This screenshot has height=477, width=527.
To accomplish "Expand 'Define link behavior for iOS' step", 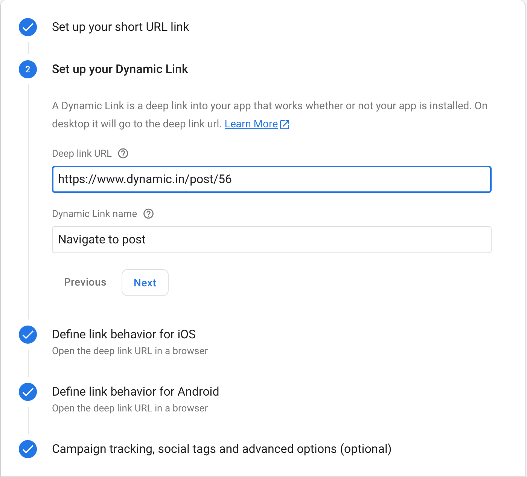I will tap(124, 334).
